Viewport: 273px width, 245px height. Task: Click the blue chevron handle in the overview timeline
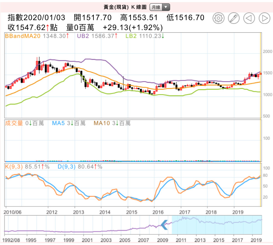pyautogui.click(x=164, y=224)
